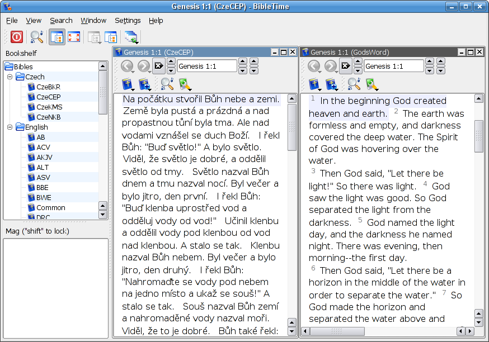
Task: Click the Back arrow in CzeCEP window
Action: [127, 66]
